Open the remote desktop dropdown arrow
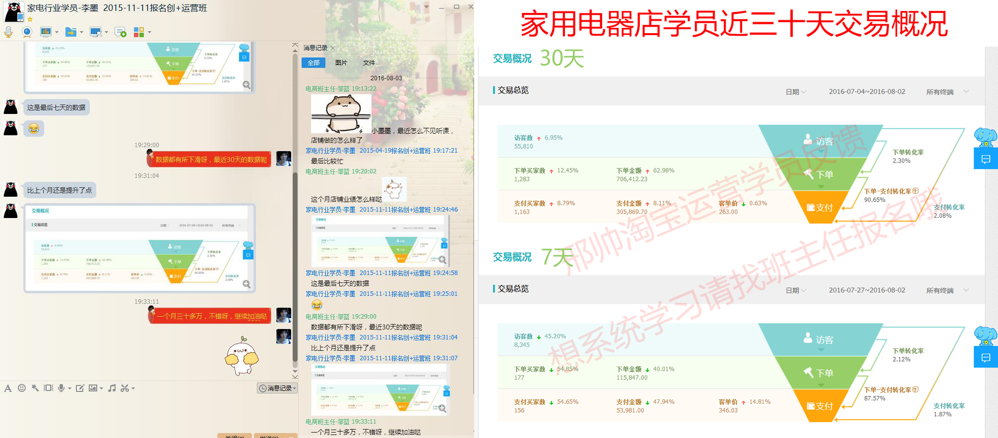This screenshot has height=438, width=998. [107, 32]
